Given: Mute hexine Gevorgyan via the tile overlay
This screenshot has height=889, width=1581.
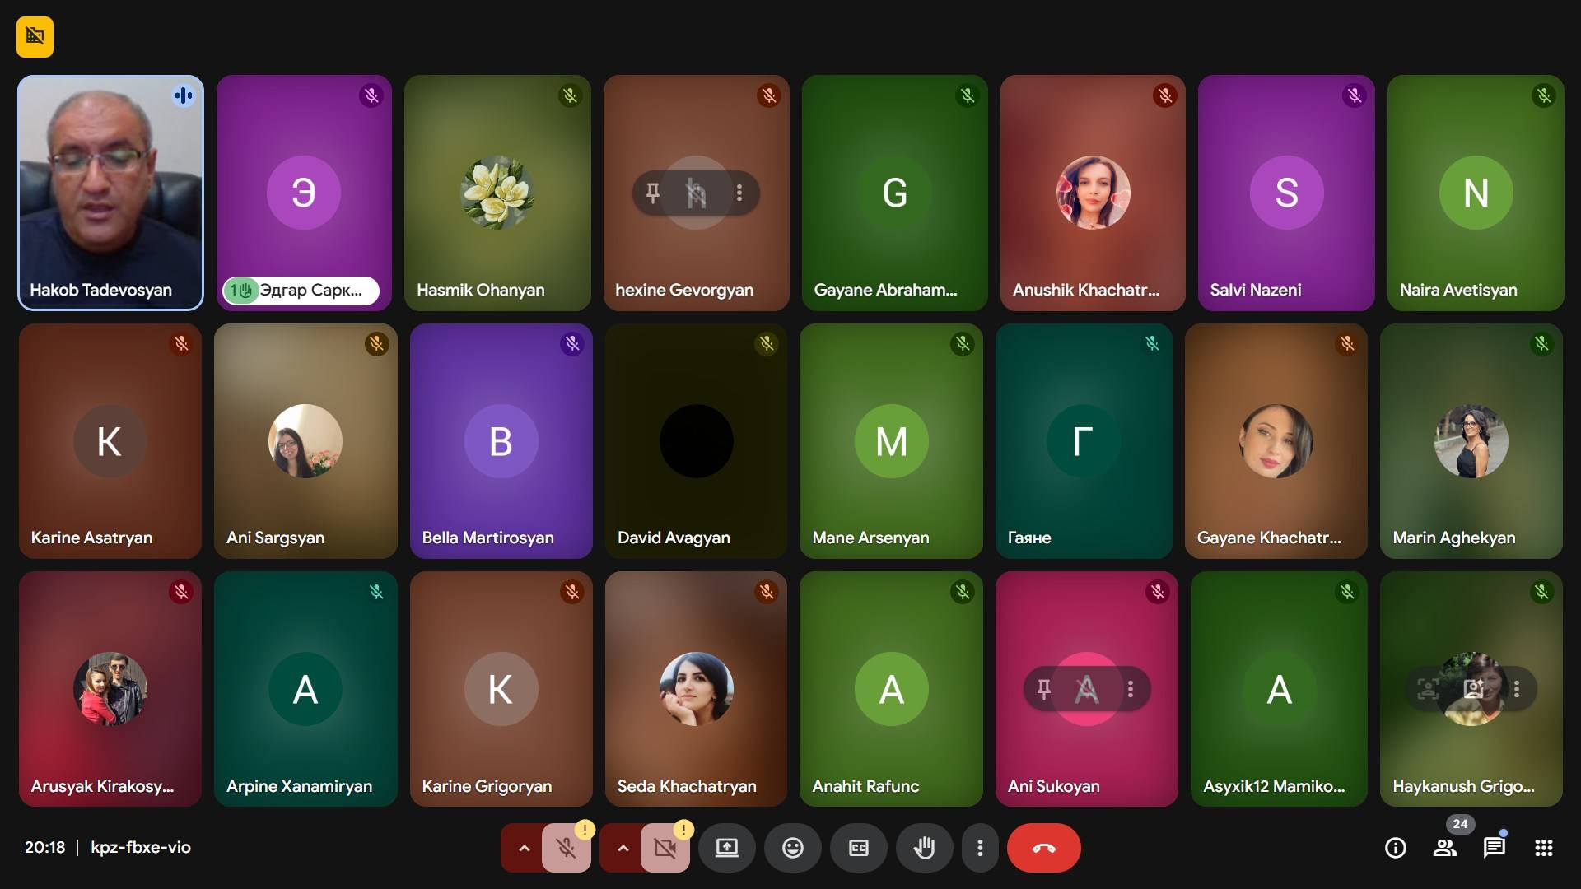Looking at the screenshot, I should 696,193.
